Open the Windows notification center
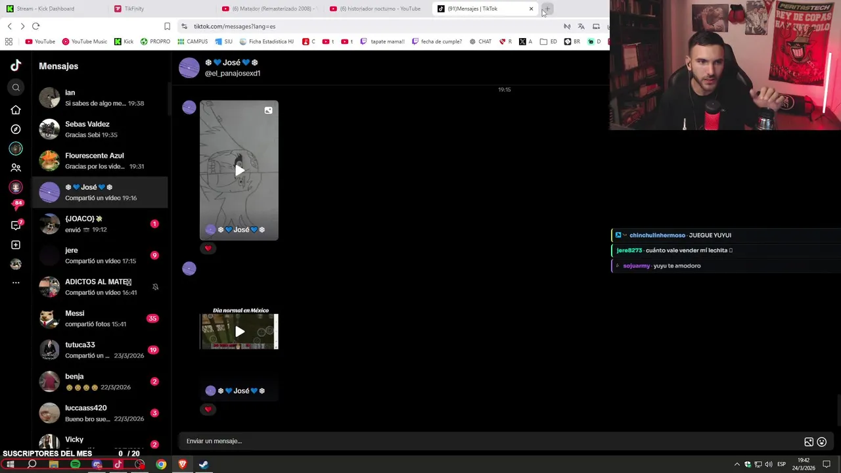The width and height of the screenshot is (841, 473). pos(827,464)
